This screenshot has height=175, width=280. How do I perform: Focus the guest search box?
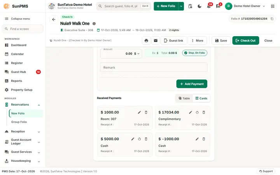(124, 6)
